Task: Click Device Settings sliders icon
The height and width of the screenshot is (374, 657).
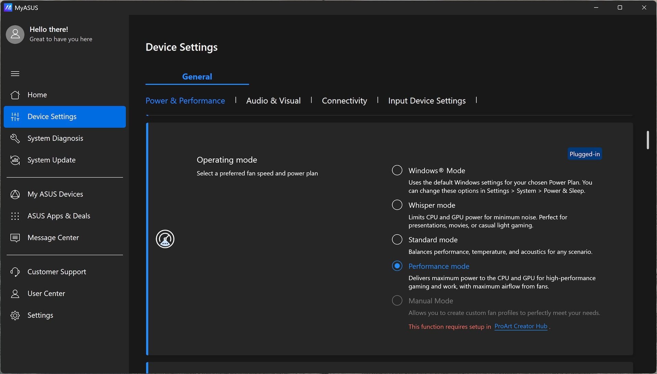Action: (15, 117)
